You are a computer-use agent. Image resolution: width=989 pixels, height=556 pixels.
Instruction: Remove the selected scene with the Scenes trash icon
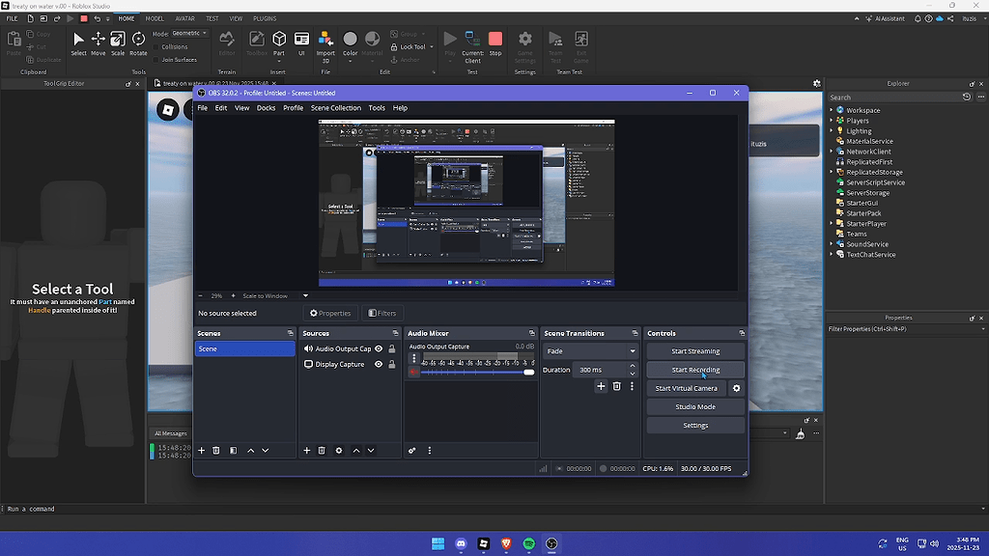pyautogui.click(x=215, y=451)
